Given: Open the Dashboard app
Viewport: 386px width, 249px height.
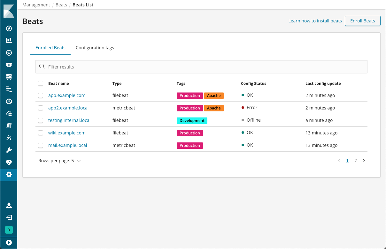Looking at the screenshot, I should coord(9,52).
